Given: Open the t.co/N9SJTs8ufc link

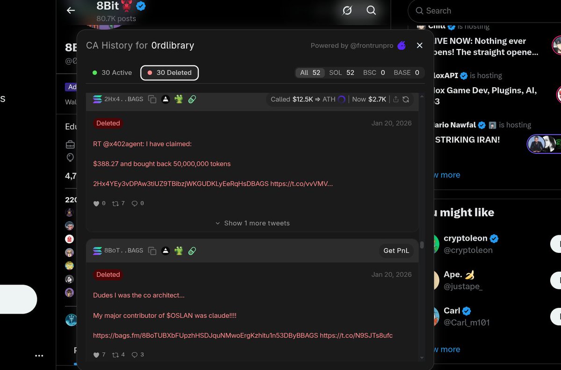Looking at the screenshot, I should point(356,335).
